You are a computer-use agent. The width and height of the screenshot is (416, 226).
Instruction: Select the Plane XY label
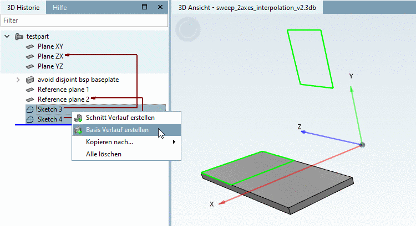click(x=50, y=46)
